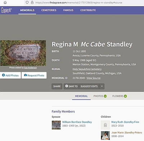Open Mary Ruth Standley Finn's memorial
This screenshot has width=144, height=141.
[x=125, y=122]
